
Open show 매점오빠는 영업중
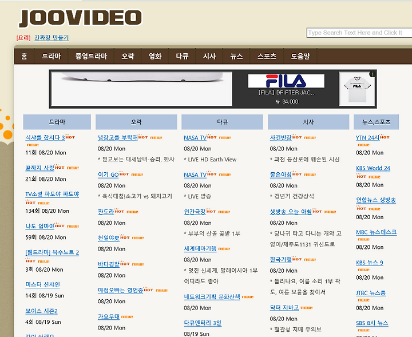click(x=120, y=290)
